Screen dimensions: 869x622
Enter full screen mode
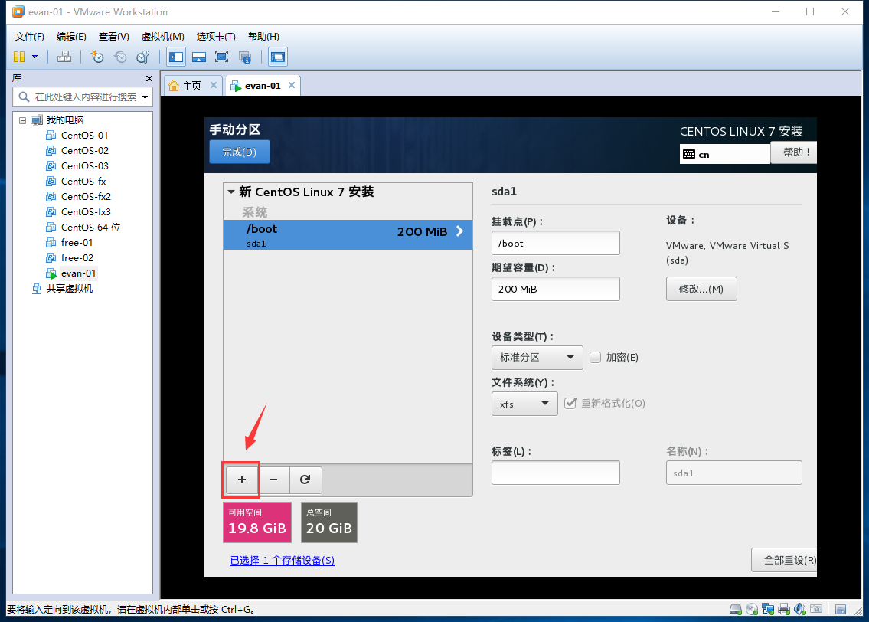pos(222,57)
